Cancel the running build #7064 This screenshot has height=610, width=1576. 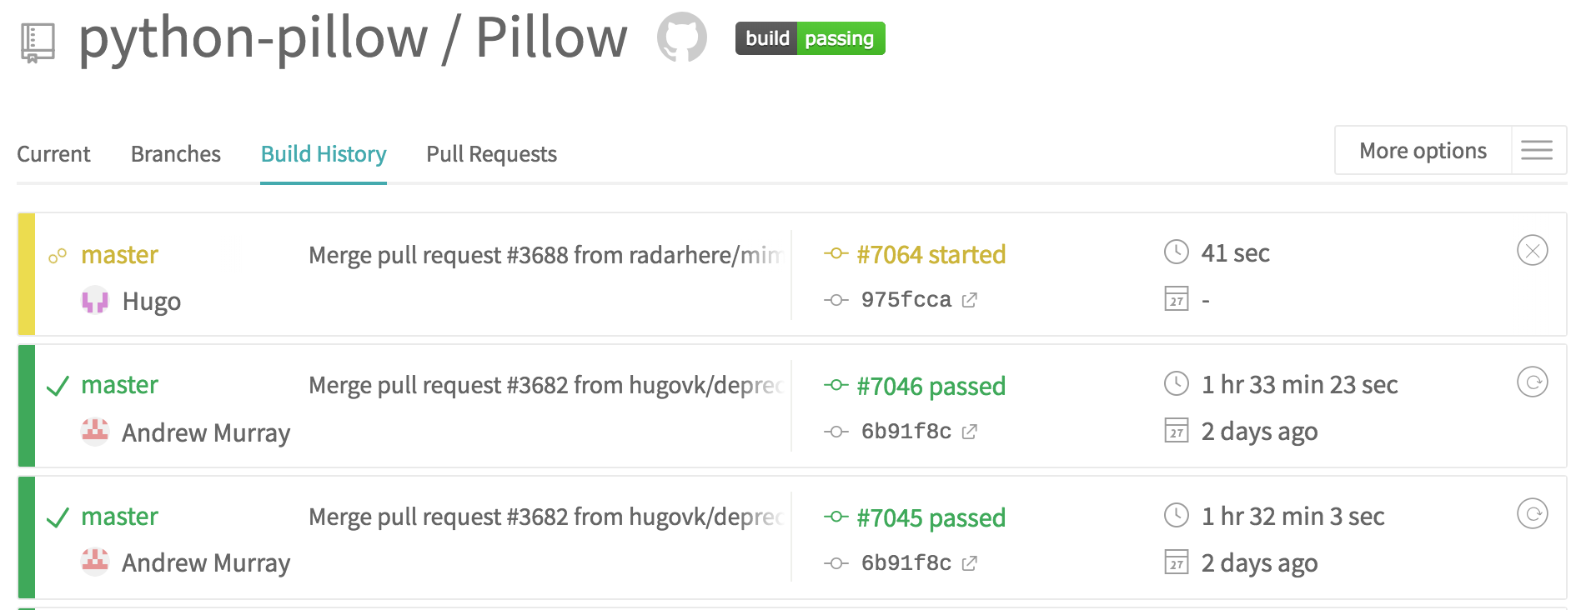[x=1533, y=251]
